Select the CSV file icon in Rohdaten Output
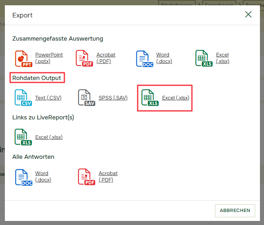The height and width of the screenshot is (225, 264). point(23,98)
